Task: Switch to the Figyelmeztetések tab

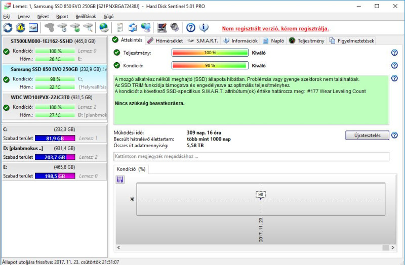Action: (x=352, y=41)
